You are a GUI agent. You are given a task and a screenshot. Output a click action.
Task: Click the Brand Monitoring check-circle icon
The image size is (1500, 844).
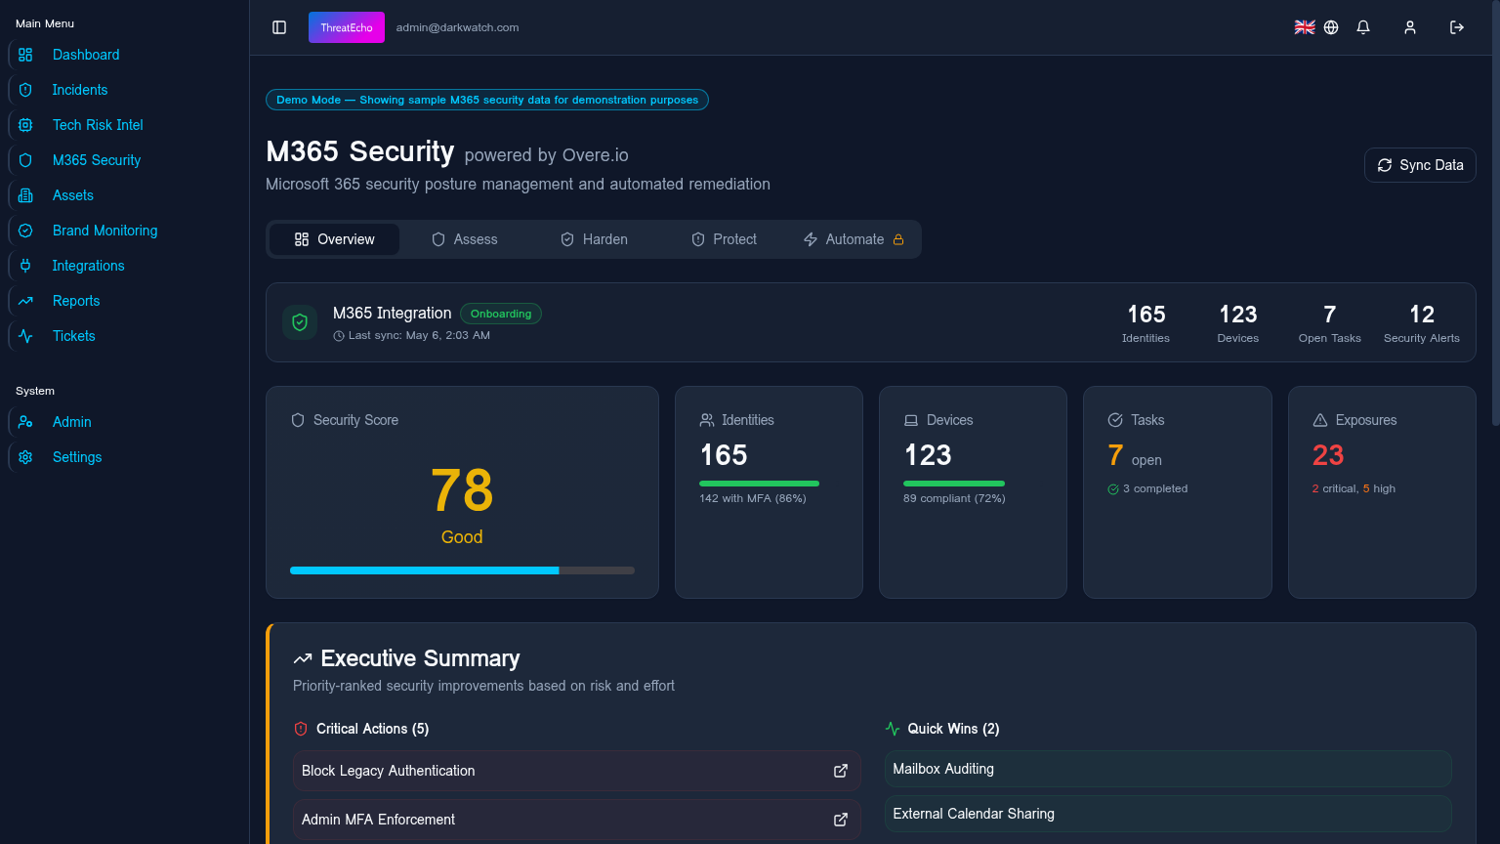click(25, 231)
